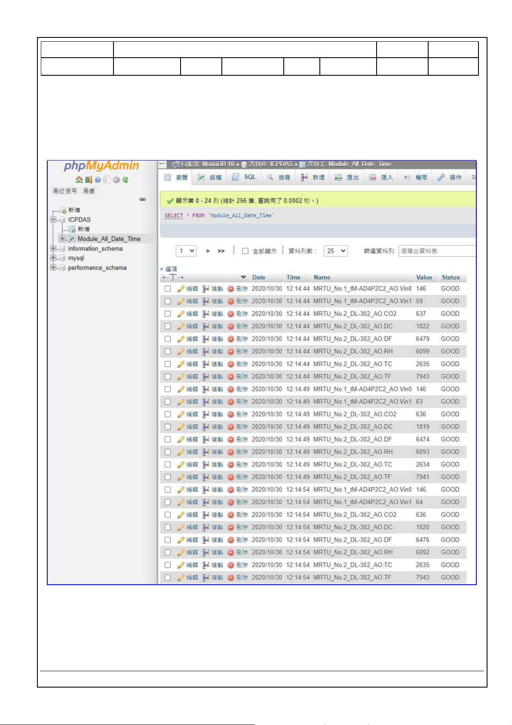Open the page number dropdown

[x=186, y=251]
